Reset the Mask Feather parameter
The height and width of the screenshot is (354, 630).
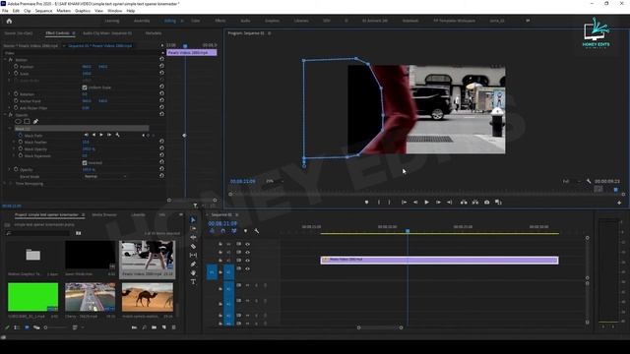click(x=161, y=142)
